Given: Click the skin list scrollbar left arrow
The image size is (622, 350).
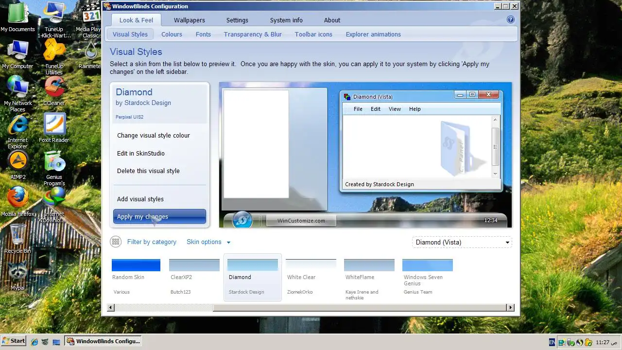Looking at the screenshot, I should pos(110,307).
